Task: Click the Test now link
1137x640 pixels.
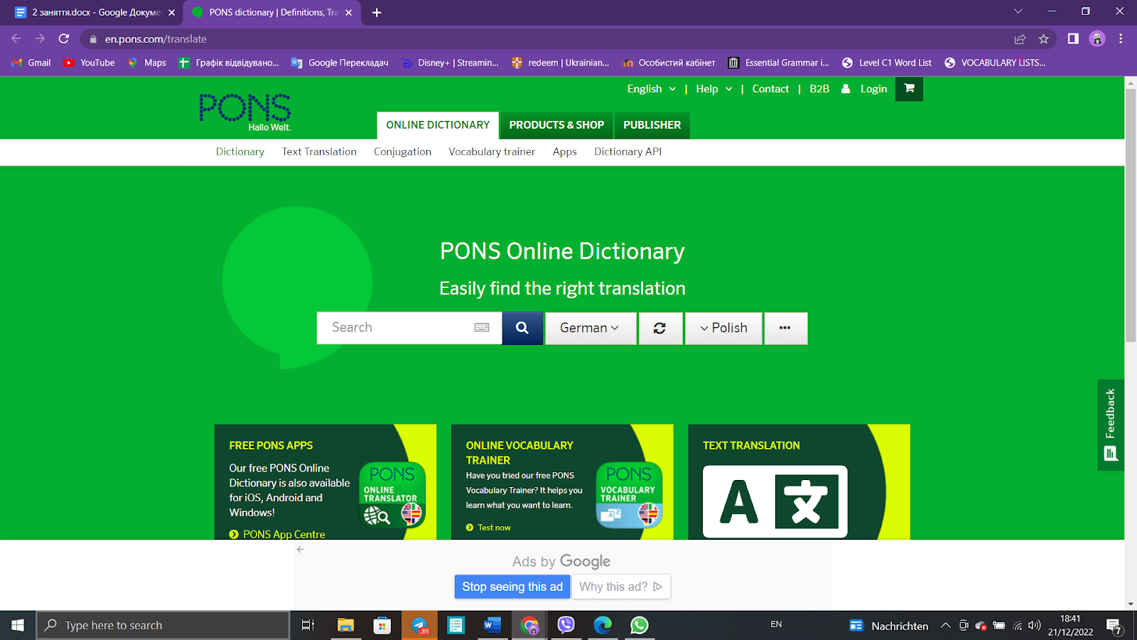Action: tap(494, 528)
